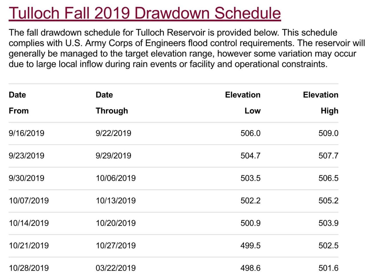Click the Date Through column header
The height and width of the screenshot is (279, 367).
[112, 103]
